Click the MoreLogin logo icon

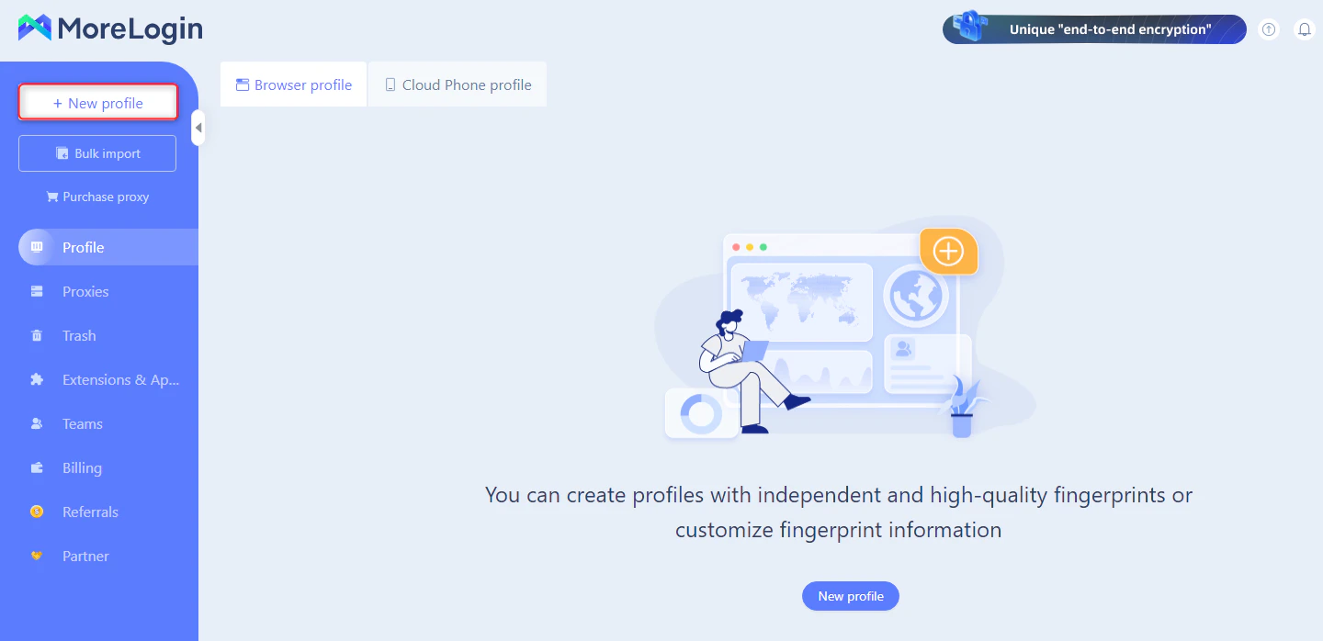[35, 28]
